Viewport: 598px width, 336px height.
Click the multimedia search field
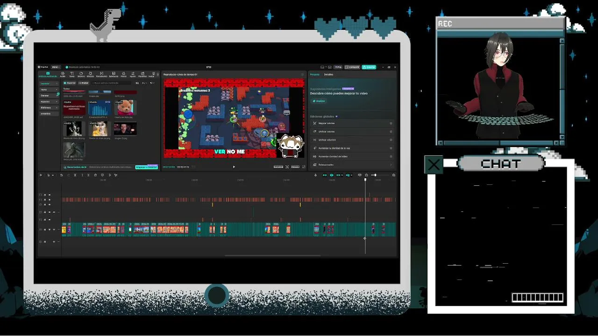[x=111, y=83]
